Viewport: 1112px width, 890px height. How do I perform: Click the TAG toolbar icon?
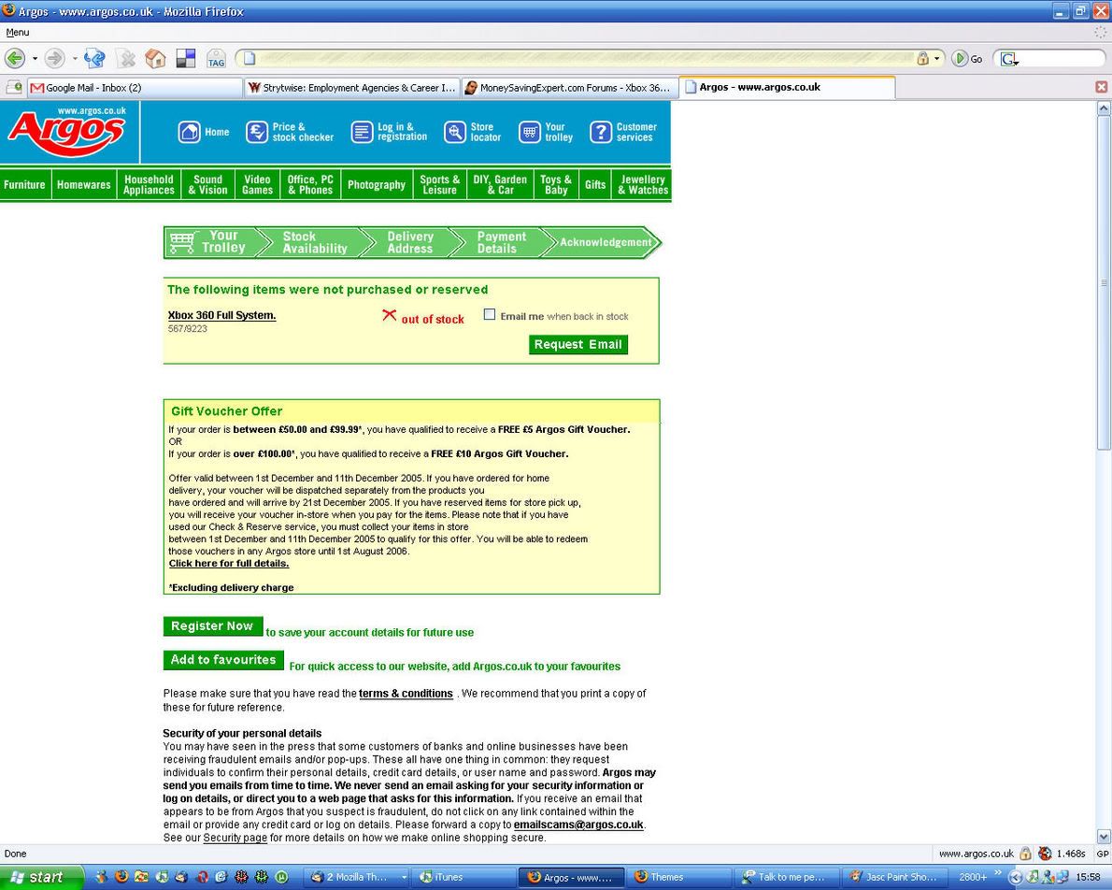[x=216, y=59]
